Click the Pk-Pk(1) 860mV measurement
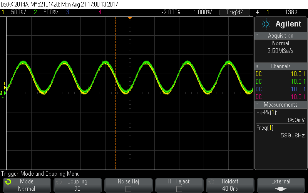The width and height of the screenshot is (308, 193). (281, 116)
